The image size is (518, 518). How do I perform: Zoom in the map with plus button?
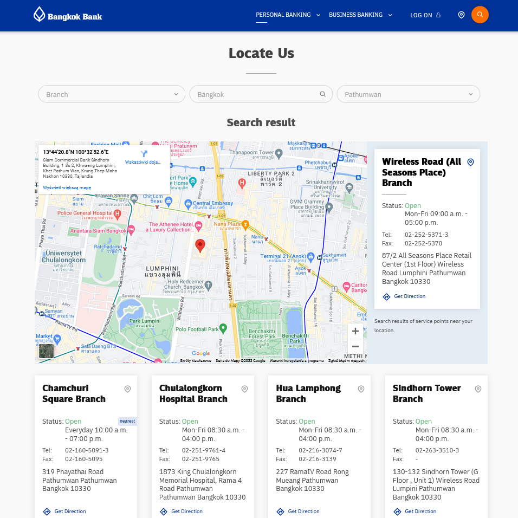pyautogui.click(x=355, y=331)
